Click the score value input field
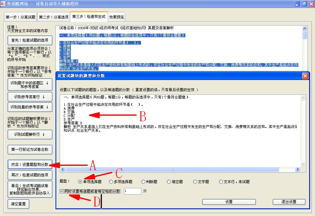Screen dimensions: 315x216 point(132,191)
